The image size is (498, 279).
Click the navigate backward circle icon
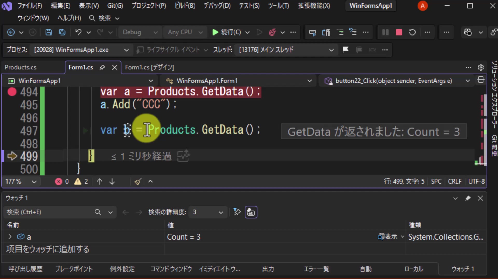coord(11,32)
